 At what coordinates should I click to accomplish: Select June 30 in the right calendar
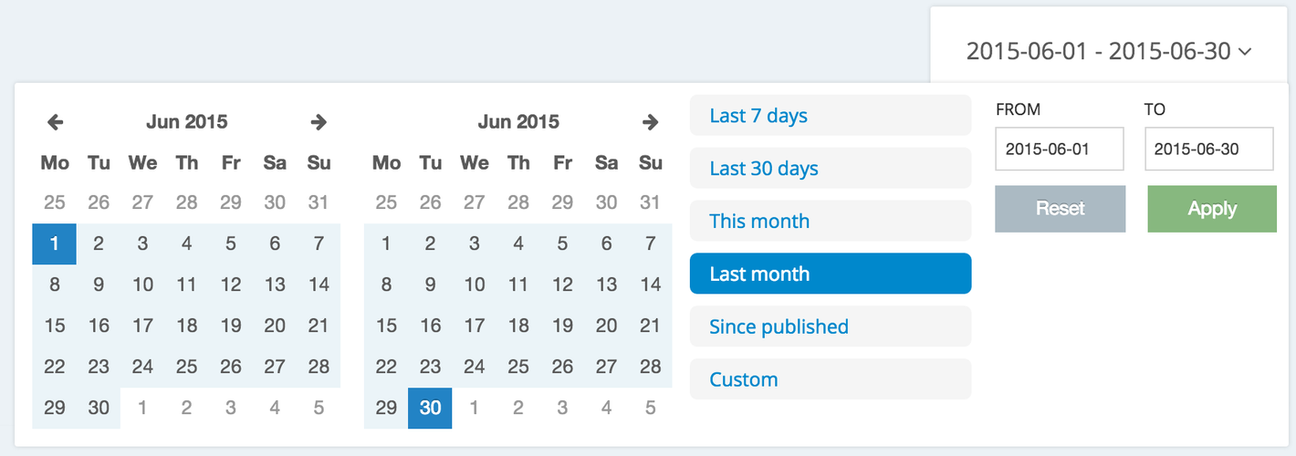tap(430, 408)
